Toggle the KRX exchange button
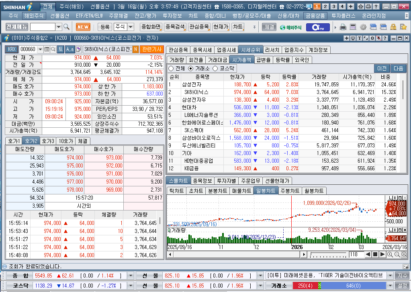 click(12, 49)
